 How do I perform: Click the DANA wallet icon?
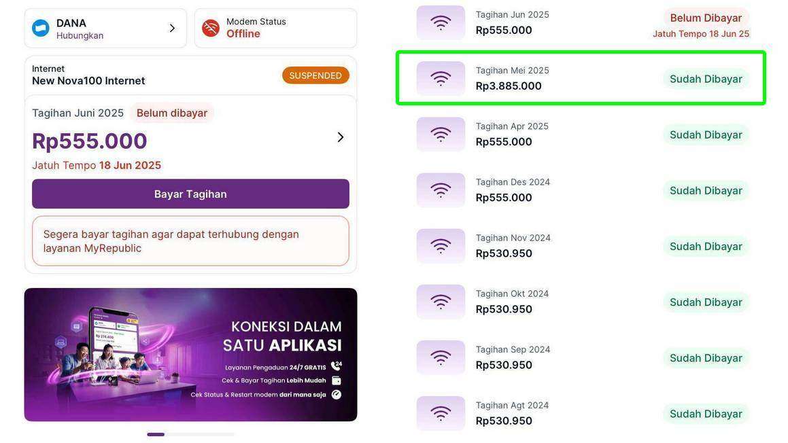click(41, 27)
